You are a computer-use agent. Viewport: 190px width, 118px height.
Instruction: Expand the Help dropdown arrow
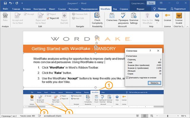coord(157,23)
